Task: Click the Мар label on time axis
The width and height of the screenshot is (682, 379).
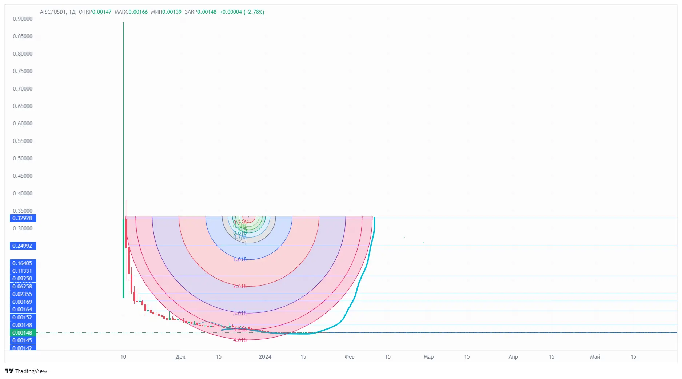Action: [x=429, y=357]
